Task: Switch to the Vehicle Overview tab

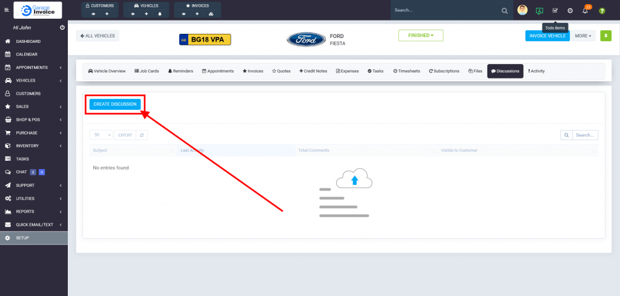Action: 107,71
